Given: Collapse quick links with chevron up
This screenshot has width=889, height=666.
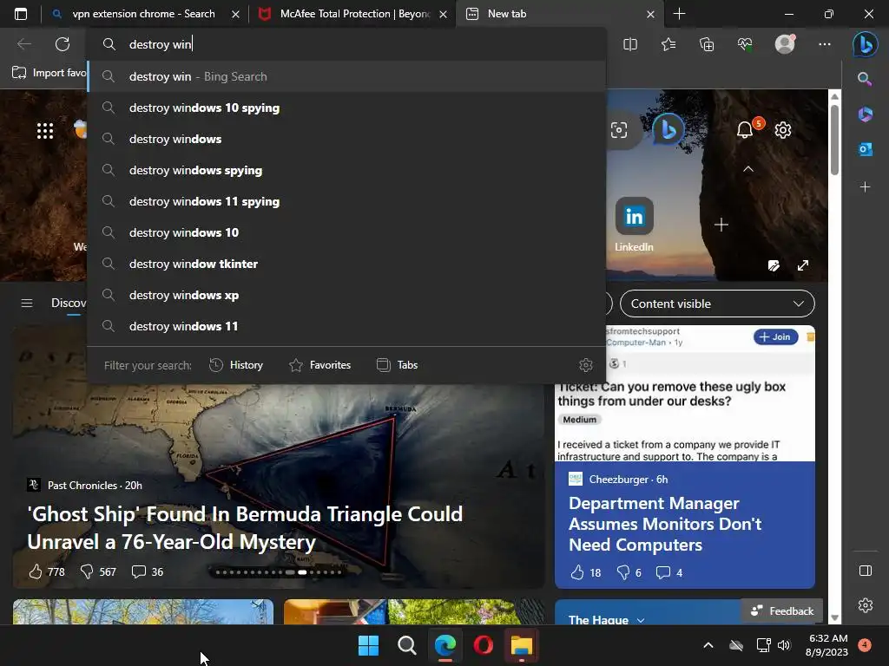Looking at the screenshot, I should click(747, 169).
